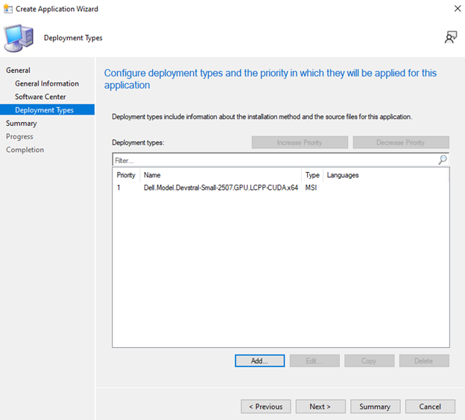Screen dimensions: 465x420
Task: Proceed with the Next button
Action: (x=320, y=407)
